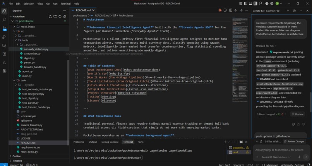The height and width of the screenshot is (166, 312).
Task: Open Explorer more actions ellipsis
Action: pyautogui.click(x=65, y=11)
